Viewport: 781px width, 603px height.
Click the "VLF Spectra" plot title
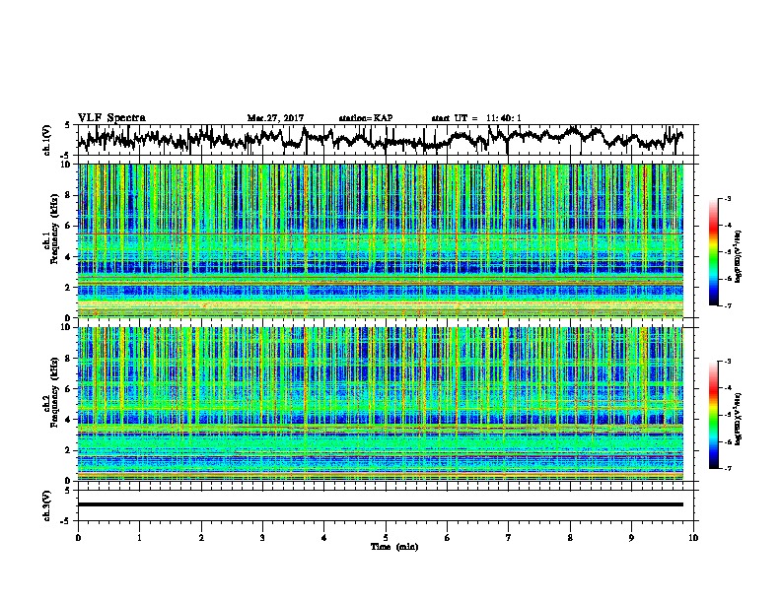click(111, 118)
